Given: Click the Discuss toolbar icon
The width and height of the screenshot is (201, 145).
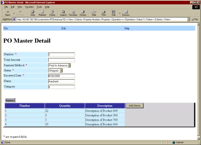Looking at the screenshot, I should click(126, 13).
